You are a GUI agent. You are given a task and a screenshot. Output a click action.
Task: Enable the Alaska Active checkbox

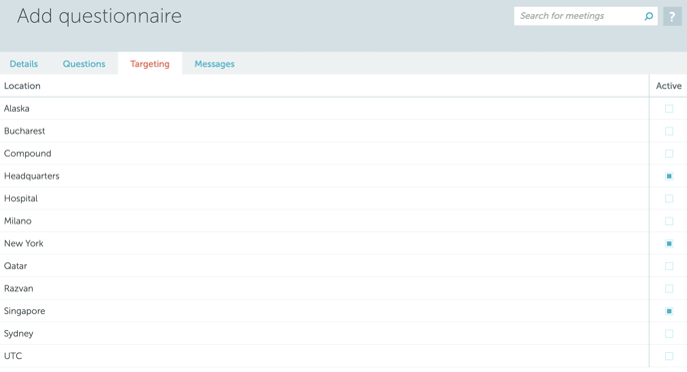click(x=669, y=109)
